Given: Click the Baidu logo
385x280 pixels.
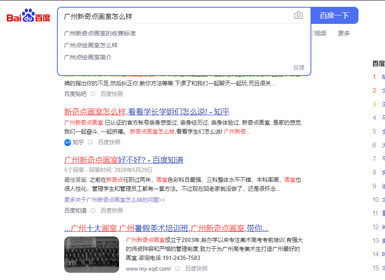Looking at the screenshot, I should point(29,15).
